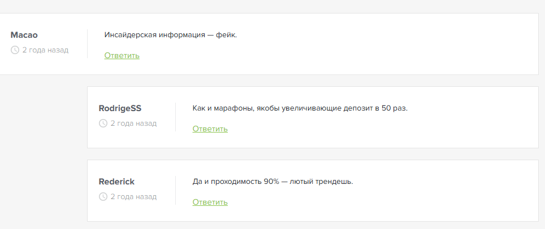Click the gray indent area left of RodrigeSS's reply

coord(43,117)
